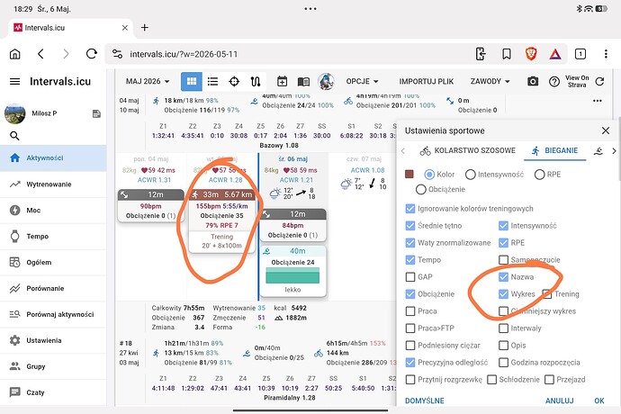The image size is (621, 414).
Task: Open Ogółem in the sidebar
Action: point(53,262)
